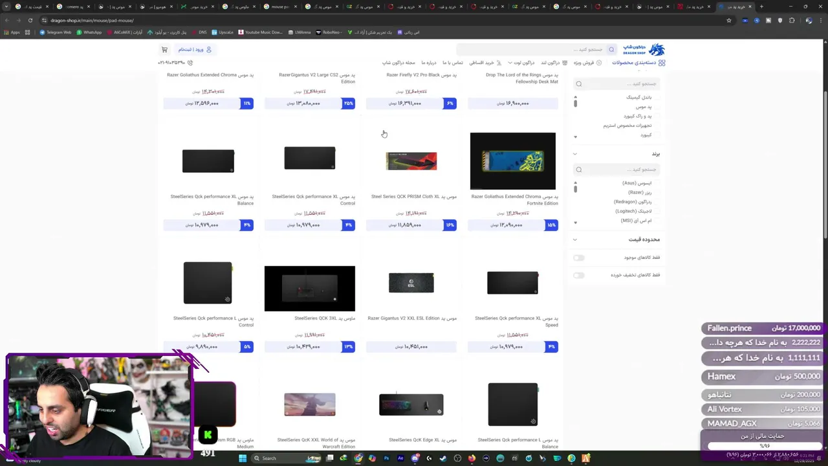
Task: Click the brand filter search icon
Action: point(579,170)
